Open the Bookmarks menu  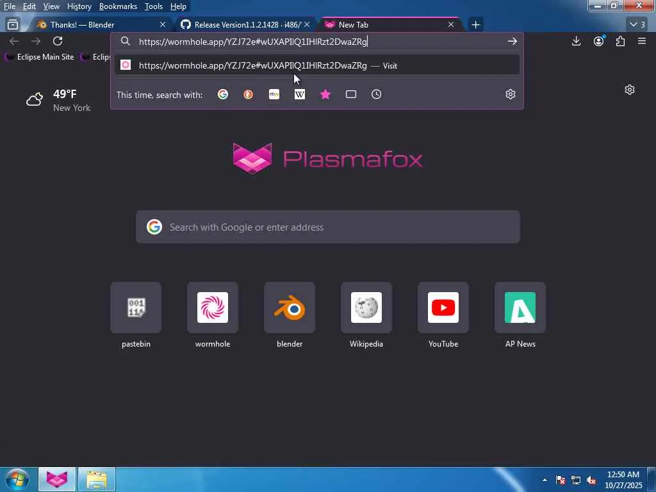click(118, 6)
